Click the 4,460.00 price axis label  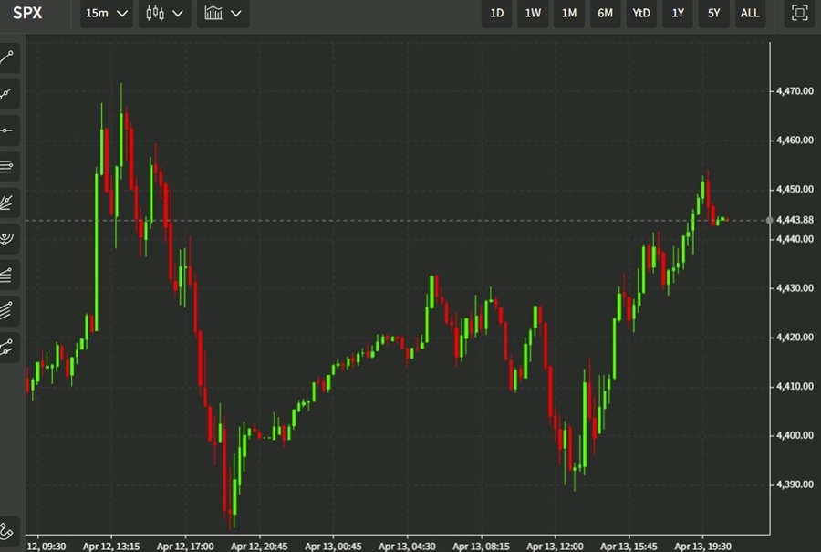(795, 141)
